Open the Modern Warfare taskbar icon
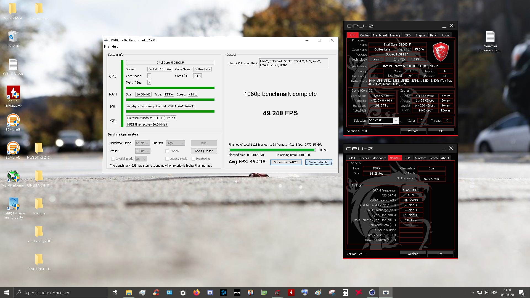530x298 pixels. tap(237, 292)
